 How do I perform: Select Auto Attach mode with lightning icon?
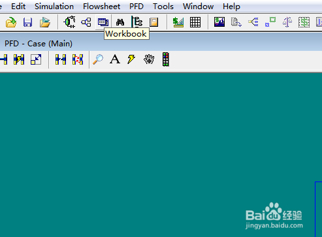pos(19,59)
